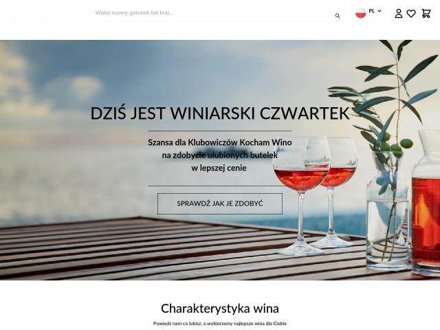Click the faint site logo in header
Viewport: 440px width, 330px height.
(35, 22)
